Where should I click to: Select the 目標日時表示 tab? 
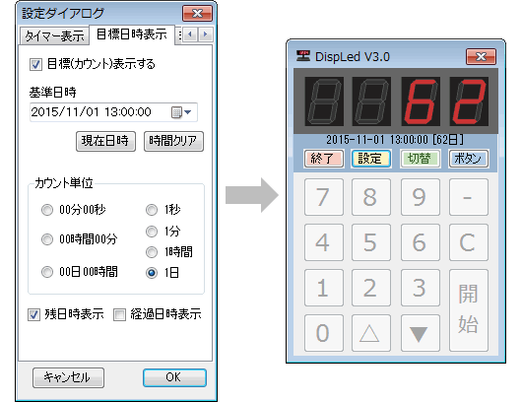click(132, 33)
